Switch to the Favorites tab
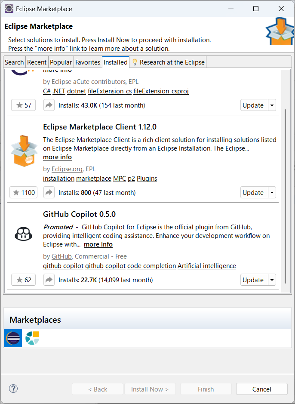This screenshot has height=404, width=295. tap(88, 62)
